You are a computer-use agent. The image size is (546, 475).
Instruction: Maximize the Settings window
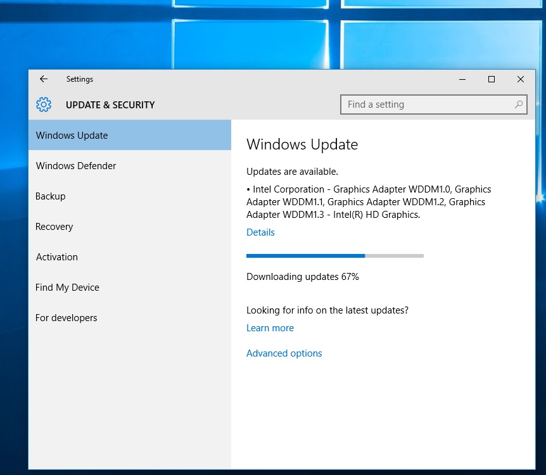(492, 79)
